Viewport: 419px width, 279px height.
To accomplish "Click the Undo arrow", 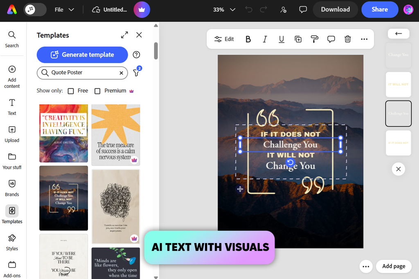I will pyautogui.click(x=249, y=10).
